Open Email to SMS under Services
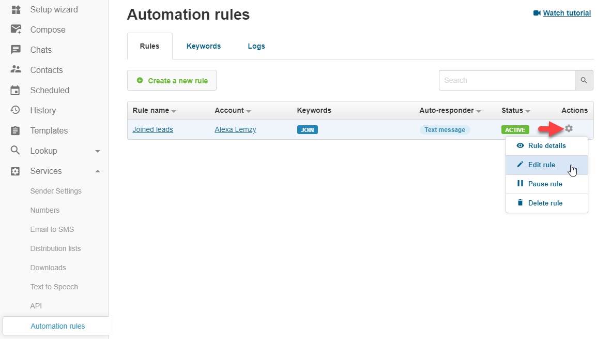Screen dimensions: 611x339 tap(52, 229)
